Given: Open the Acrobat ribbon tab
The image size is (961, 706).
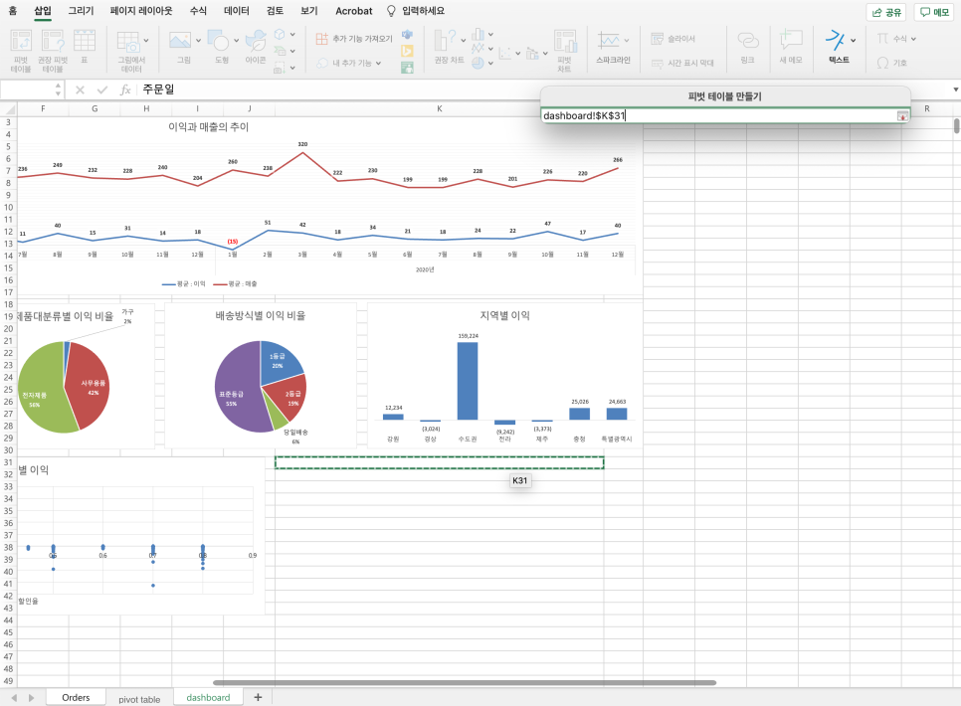Looking at the screenshot, I should (x=353, y=11).
